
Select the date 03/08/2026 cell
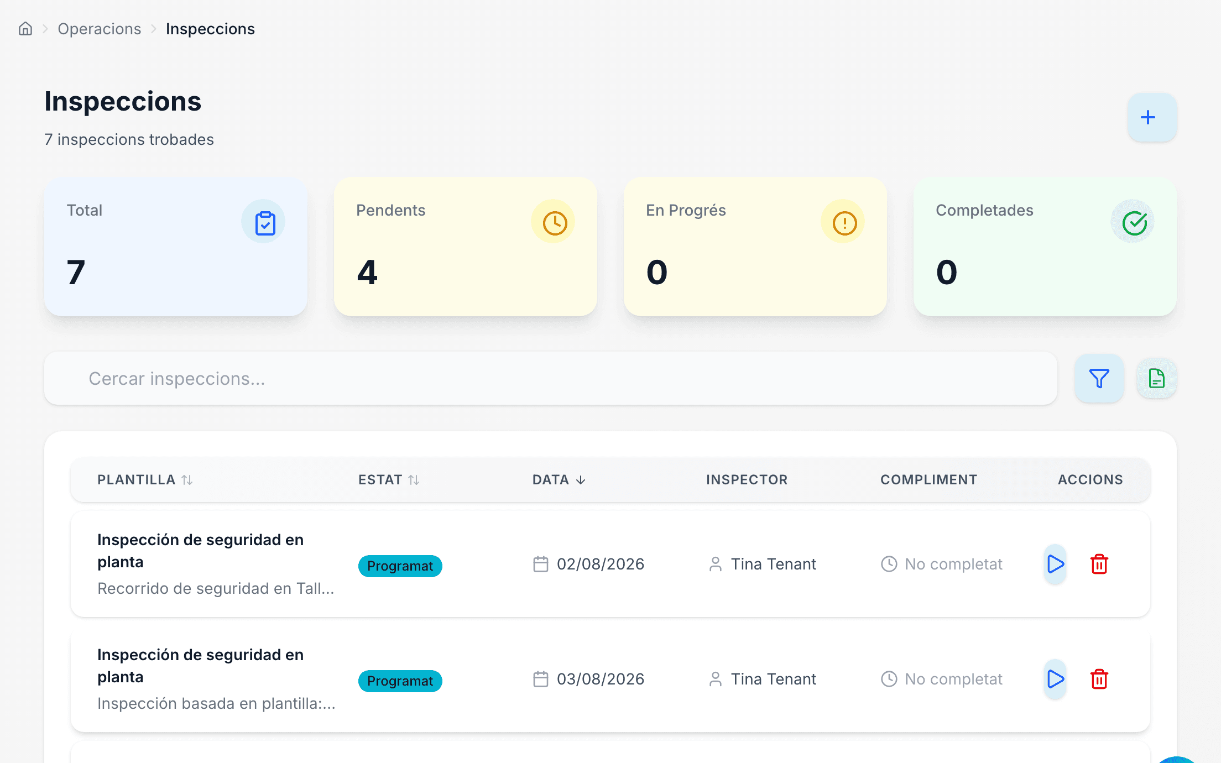tap(601, 679)
